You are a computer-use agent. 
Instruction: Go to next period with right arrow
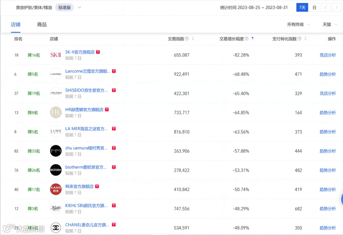coord(336,7)
